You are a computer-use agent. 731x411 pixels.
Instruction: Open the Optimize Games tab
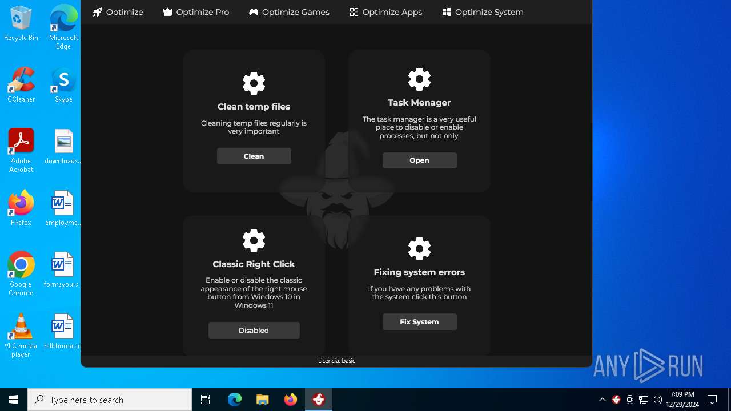(x=289, y=12)
